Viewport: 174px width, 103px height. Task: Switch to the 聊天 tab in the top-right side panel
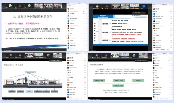[x=154, y=4]
